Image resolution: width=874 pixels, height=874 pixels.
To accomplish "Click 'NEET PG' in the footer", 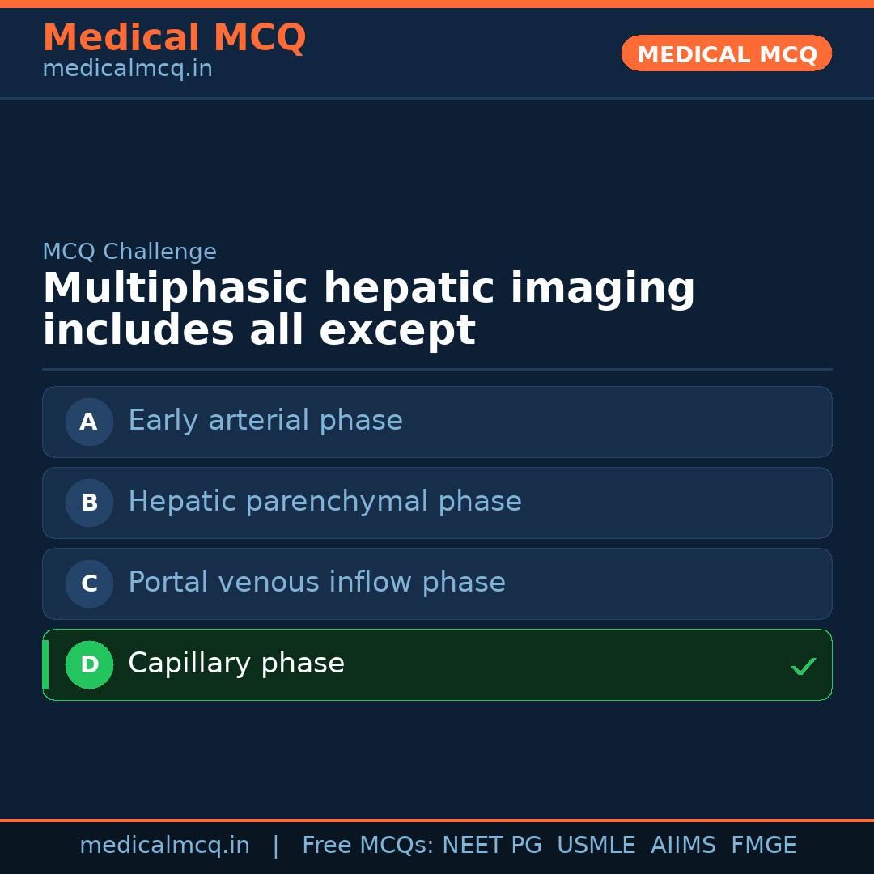I will pyautogui.click(x=492, y=846).
